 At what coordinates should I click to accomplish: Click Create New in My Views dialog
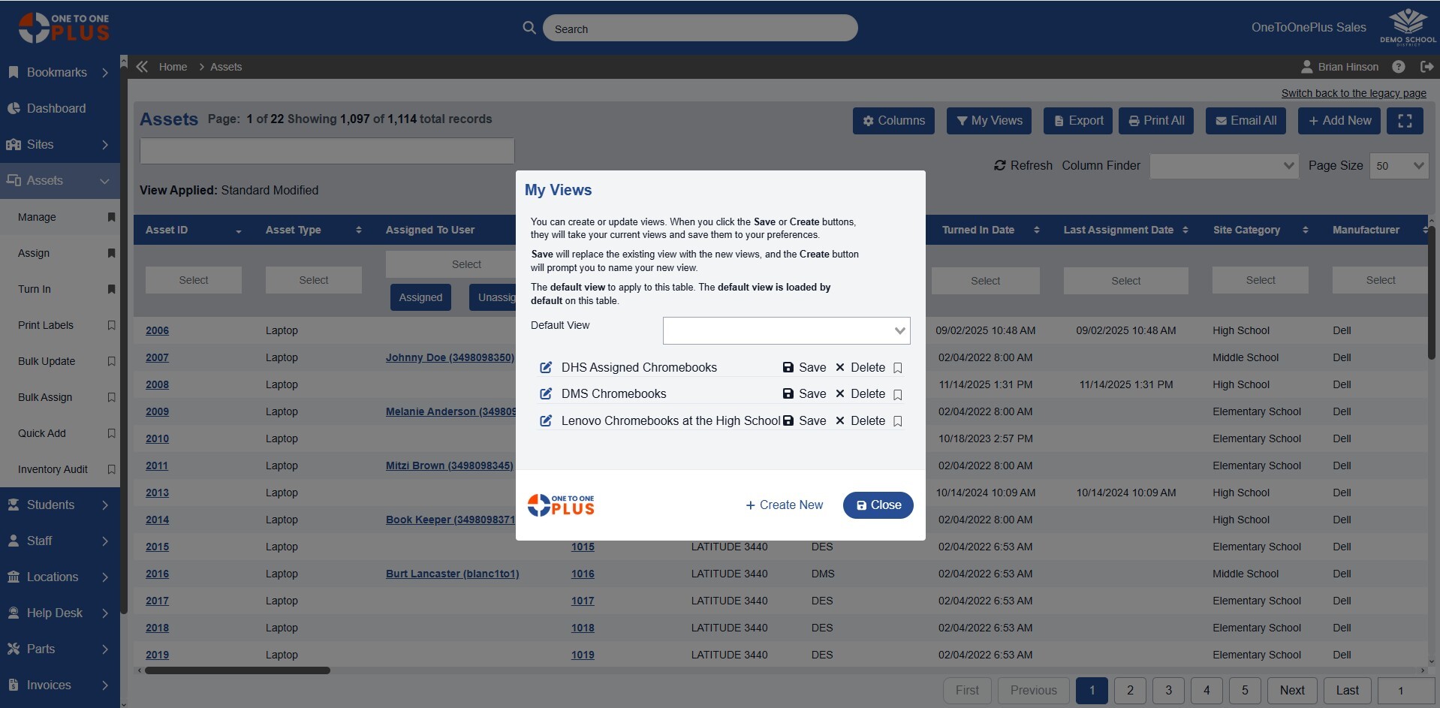pyautogui.click(x=784, y=505)
